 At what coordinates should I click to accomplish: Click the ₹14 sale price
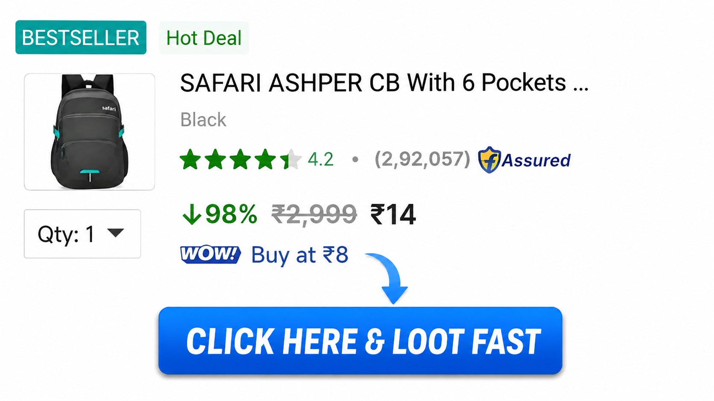[393, 214]
